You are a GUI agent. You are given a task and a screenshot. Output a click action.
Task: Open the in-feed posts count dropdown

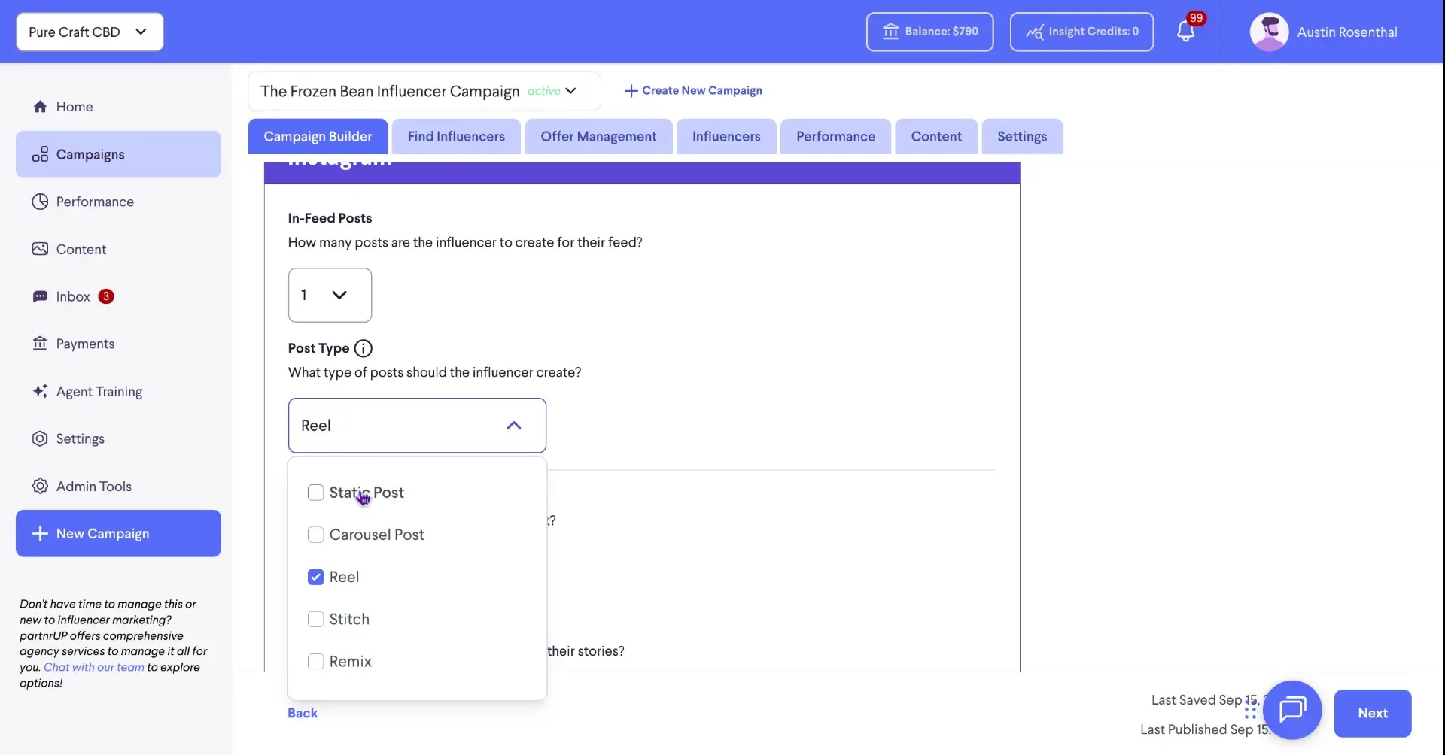[330, 295]
